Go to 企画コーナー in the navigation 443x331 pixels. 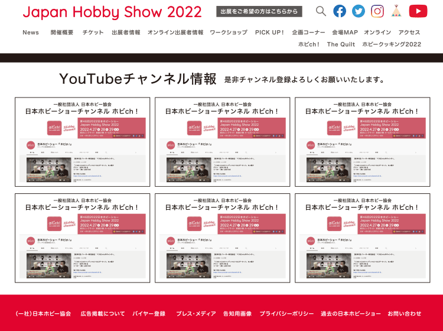[x=308, y=33]
